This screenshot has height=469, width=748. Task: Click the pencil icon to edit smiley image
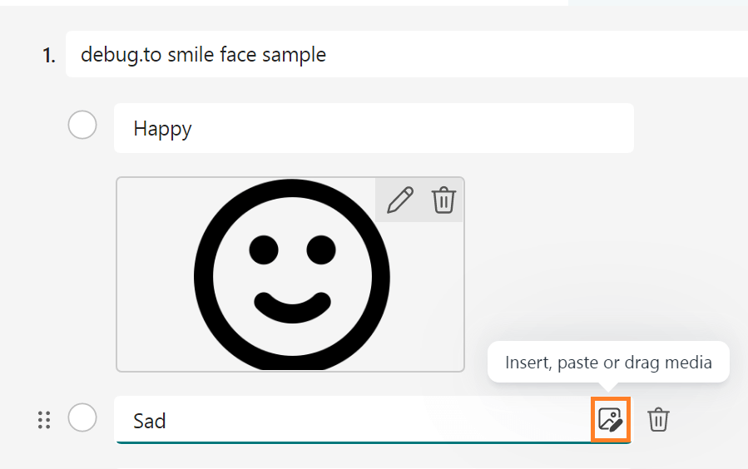click(400, 200)
